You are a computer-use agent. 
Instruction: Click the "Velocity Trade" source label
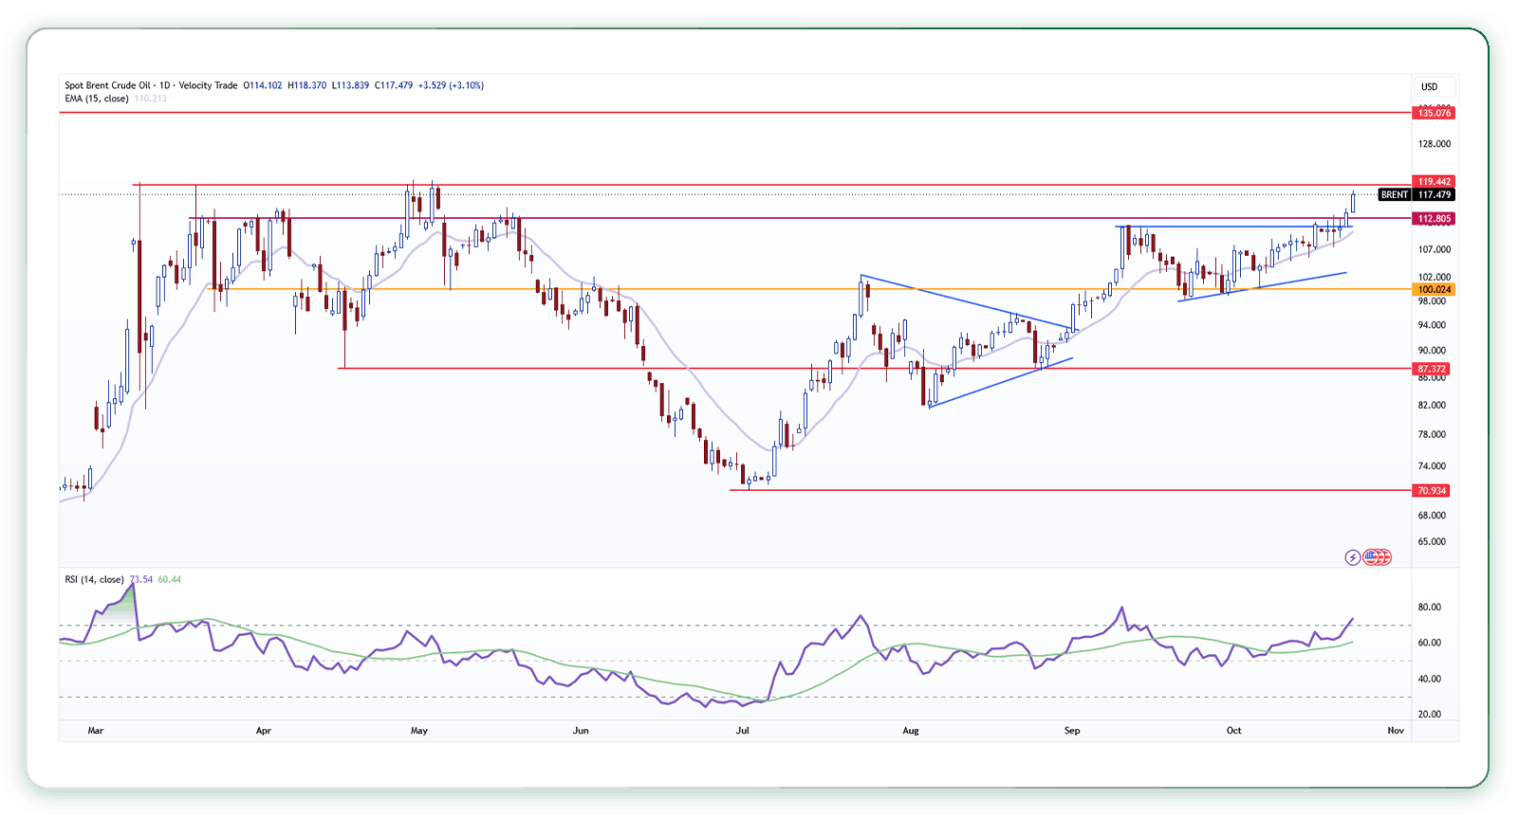click(208, 85)
